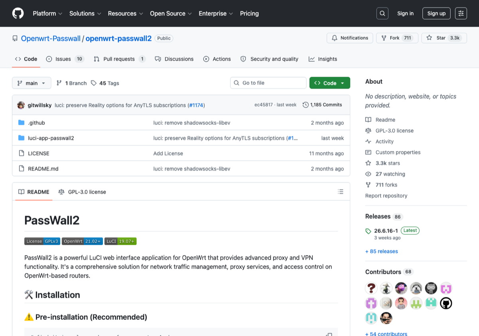View the 27 watching link
Viewport: 479px width, 336px height.
385,174
